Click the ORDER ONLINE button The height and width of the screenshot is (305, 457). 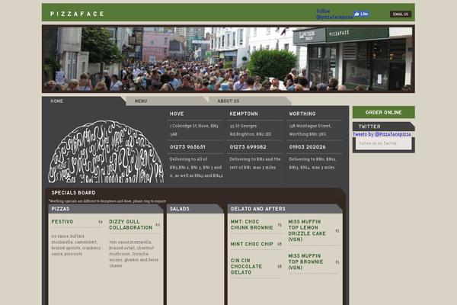(384, 112)
